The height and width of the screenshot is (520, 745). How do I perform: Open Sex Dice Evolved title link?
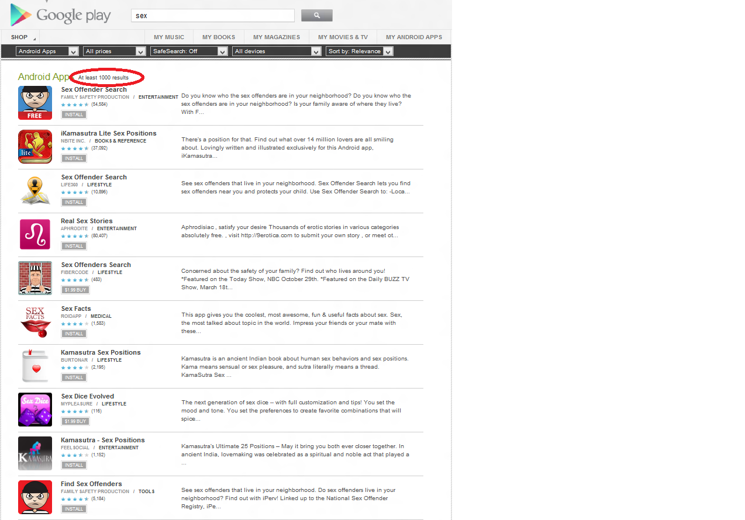coord(88,396)
